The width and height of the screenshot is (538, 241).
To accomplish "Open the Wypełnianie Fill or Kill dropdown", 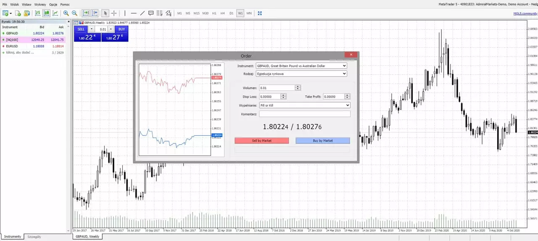I will [x=305, y=105].
